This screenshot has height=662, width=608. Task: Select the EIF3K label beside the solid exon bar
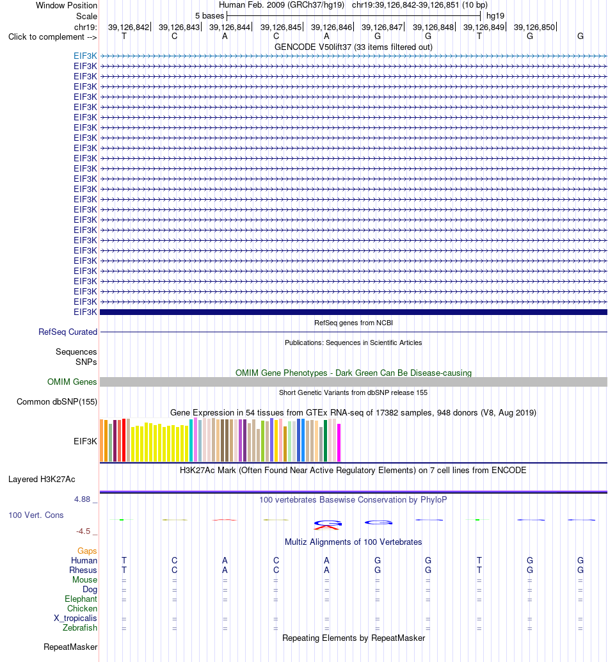pos(85,312)
